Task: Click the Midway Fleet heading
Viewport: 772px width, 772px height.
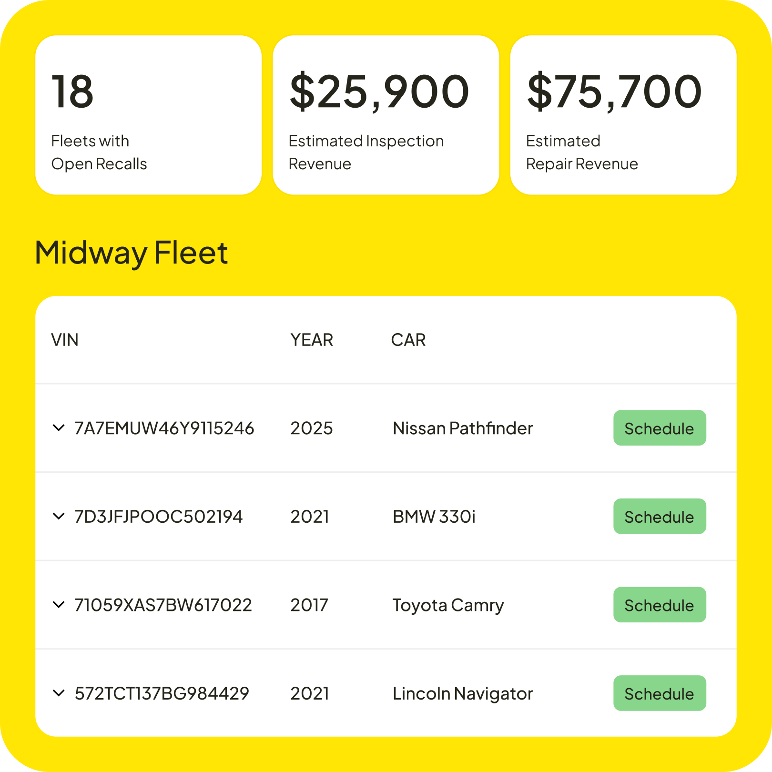Action: 132,253
